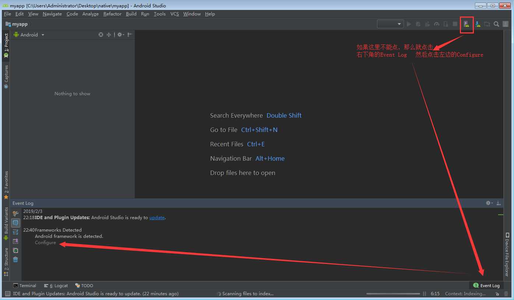
Task: Click the myapp breadcrumb in navigation bar
Action: 17,24
